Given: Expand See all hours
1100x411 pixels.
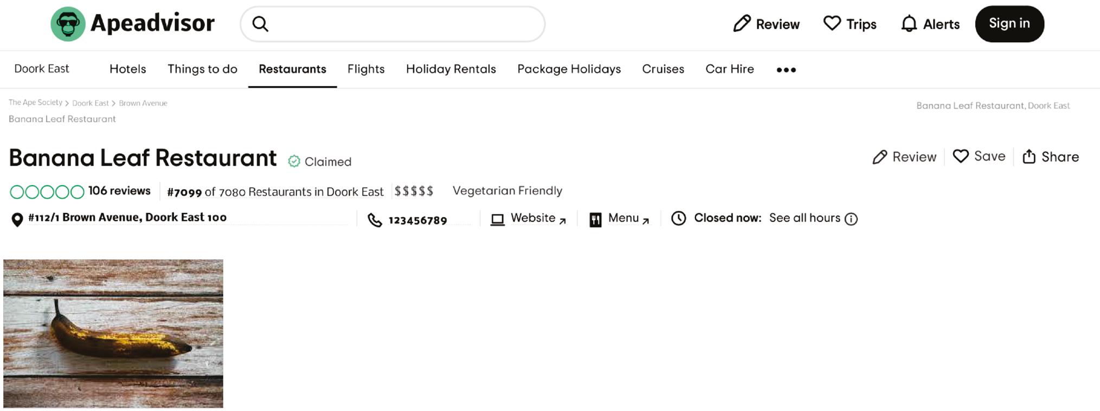Looking at the screenshot, I should (x=805, y=218).
